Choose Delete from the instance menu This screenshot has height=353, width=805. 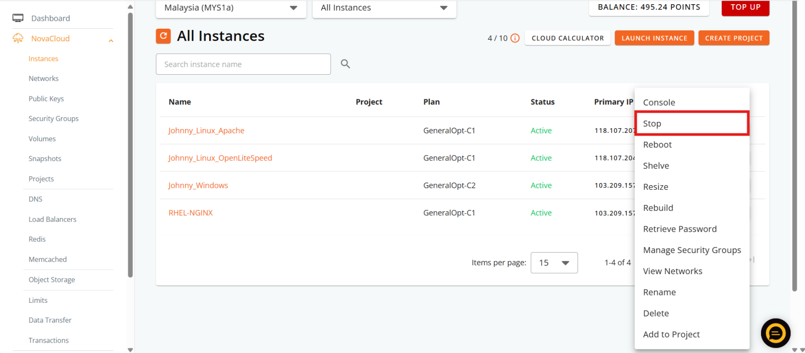pos(656,313)
